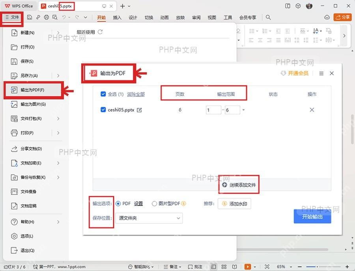Click the 智能美化 status bar button

click(x=141, y=267)
